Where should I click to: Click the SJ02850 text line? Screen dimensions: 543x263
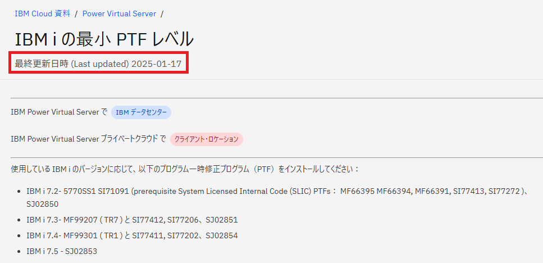(42, 205)
